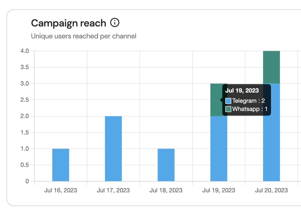The height and width of the screenshot is (215, 301).
Task: Click the green Whatsapp segment on Jul 20
Action: 271,67
